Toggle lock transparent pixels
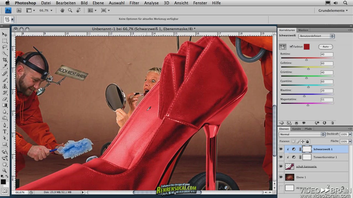 point(293,141)
